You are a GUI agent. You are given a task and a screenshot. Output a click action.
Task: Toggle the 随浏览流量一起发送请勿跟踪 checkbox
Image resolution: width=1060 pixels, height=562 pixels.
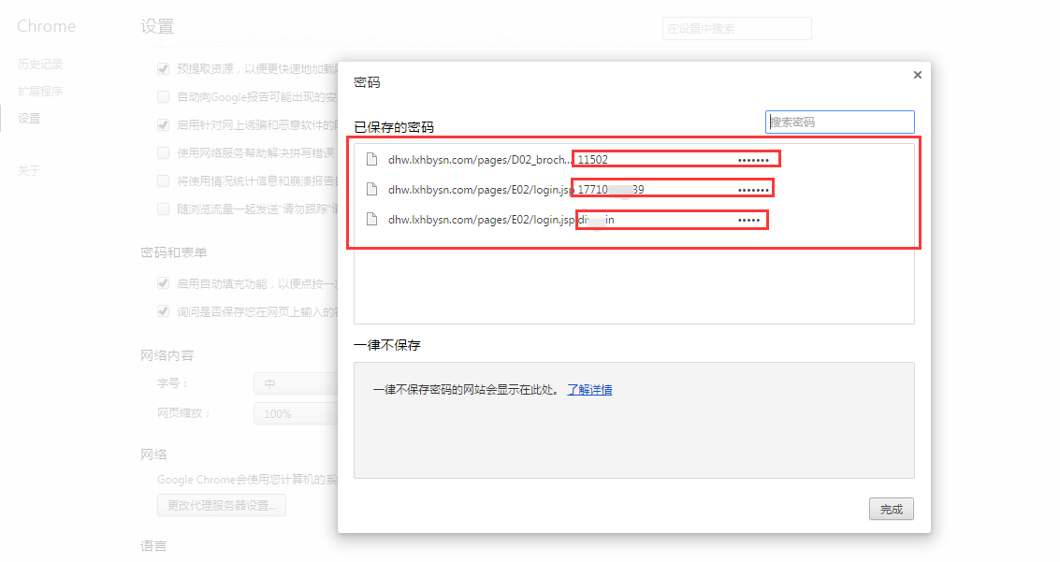(163, 209)
